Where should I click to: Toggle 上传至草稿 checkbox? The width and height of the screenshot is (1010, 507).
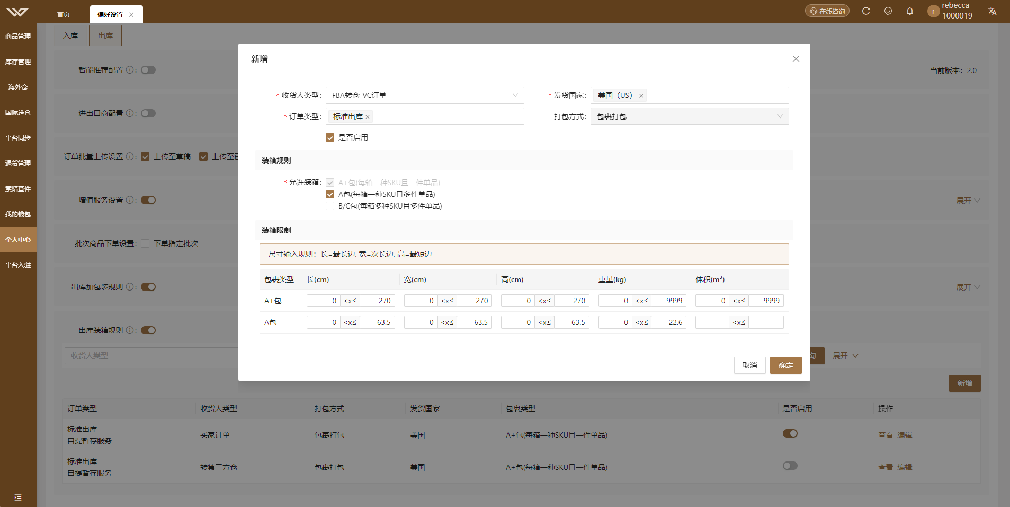[145, 157]
